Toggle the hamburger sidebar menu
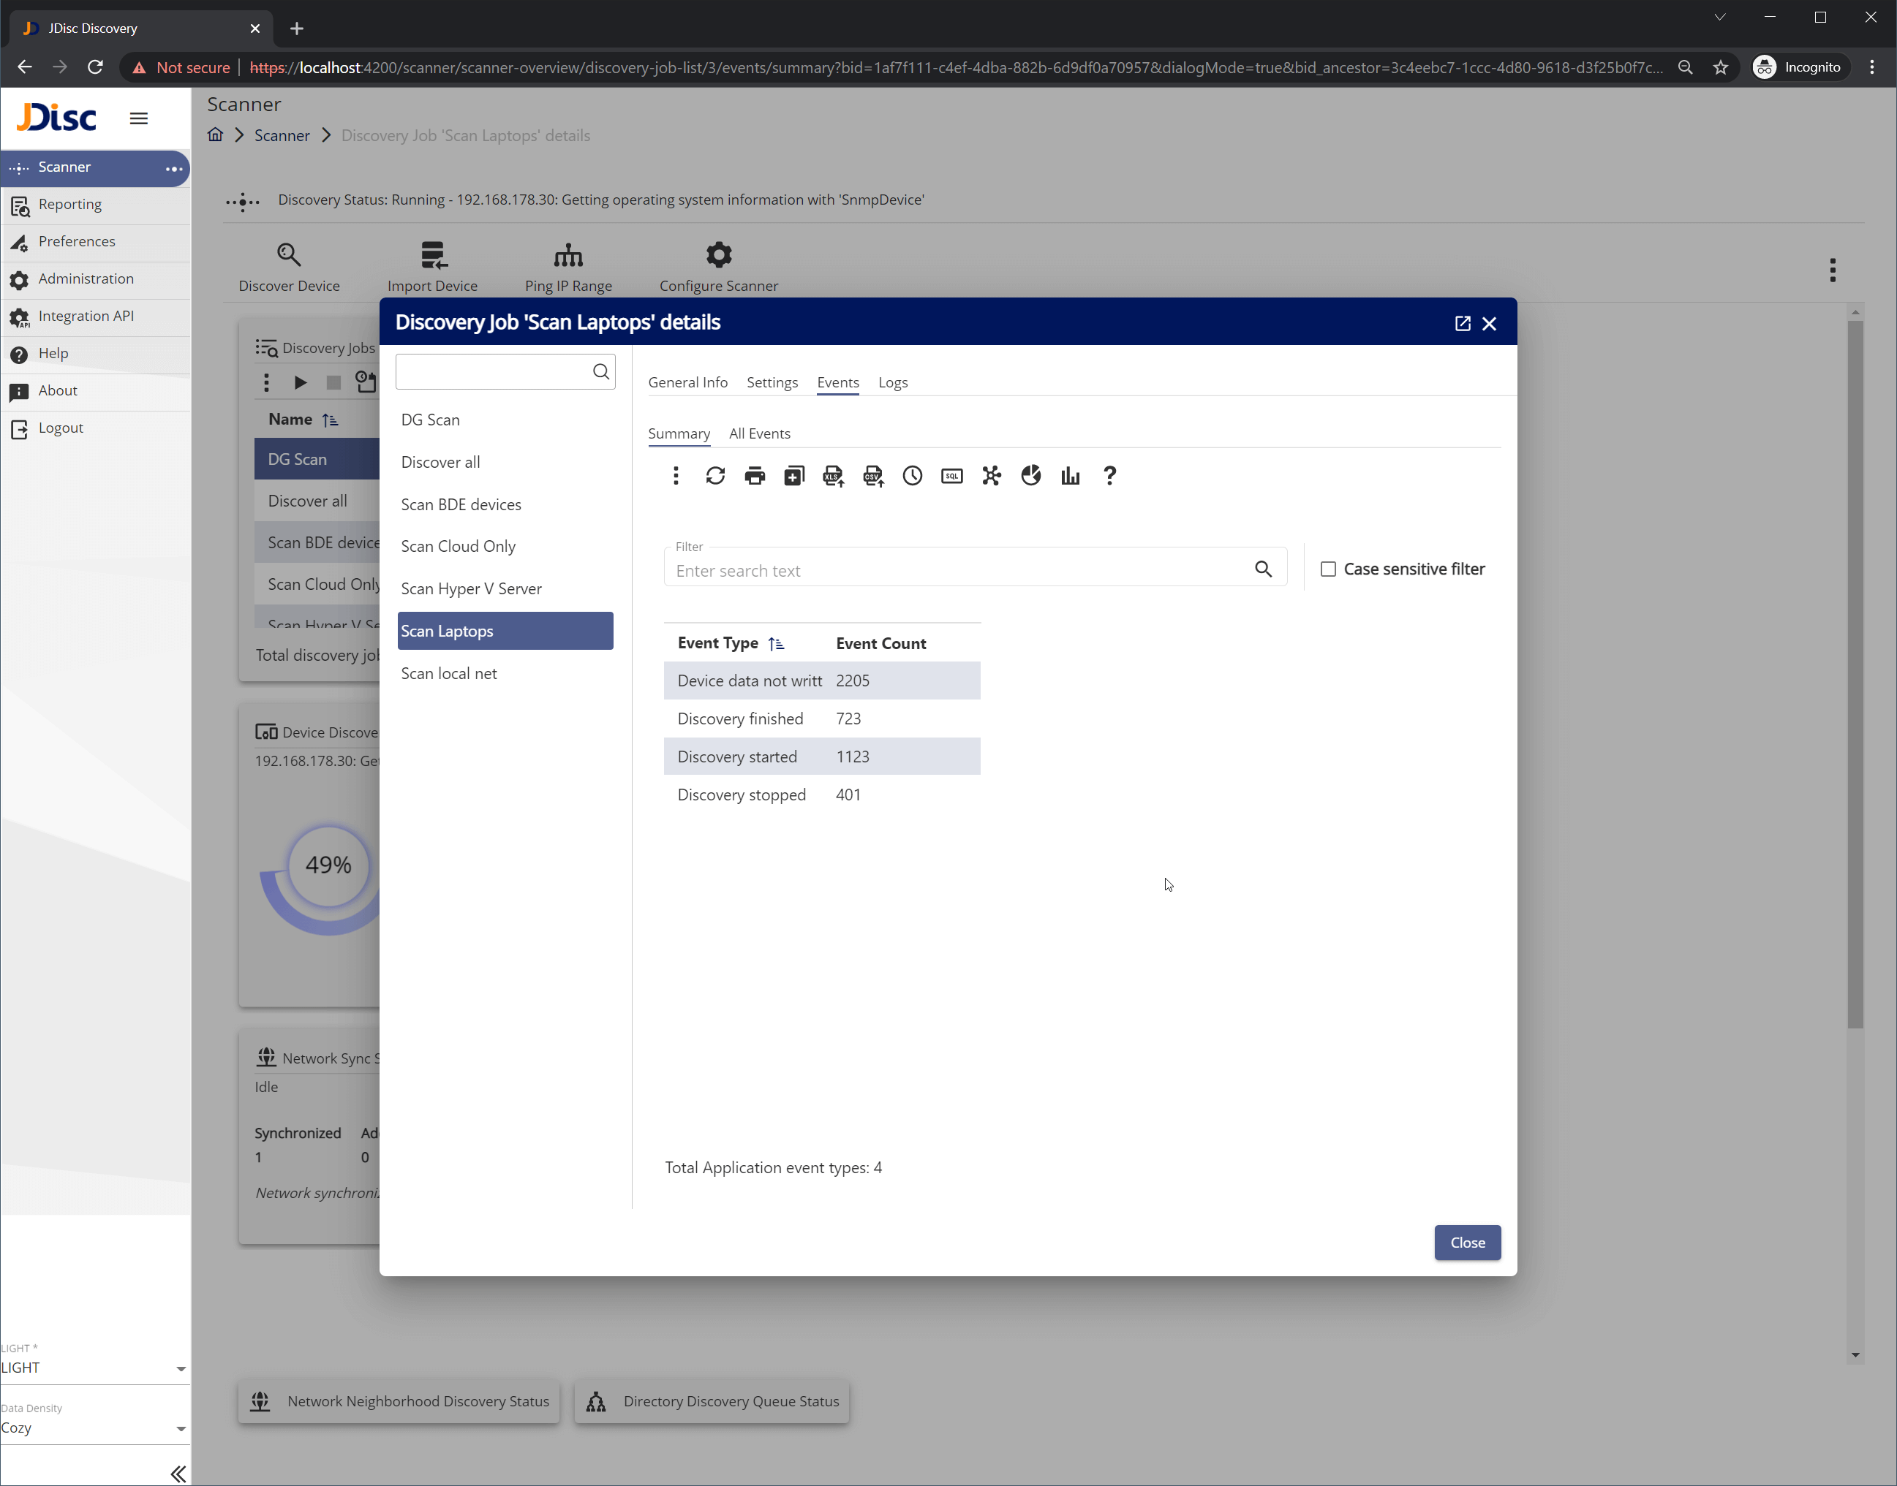 [138, 118]
